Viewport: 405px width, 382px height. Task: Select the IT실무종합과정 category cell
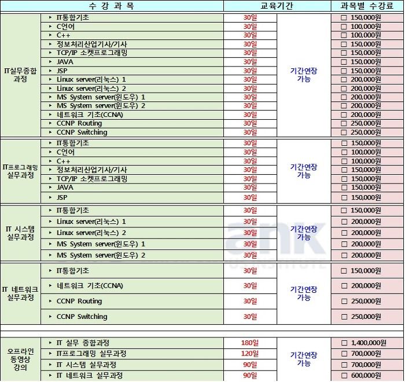pyautogui.click(x=20, y=75)
